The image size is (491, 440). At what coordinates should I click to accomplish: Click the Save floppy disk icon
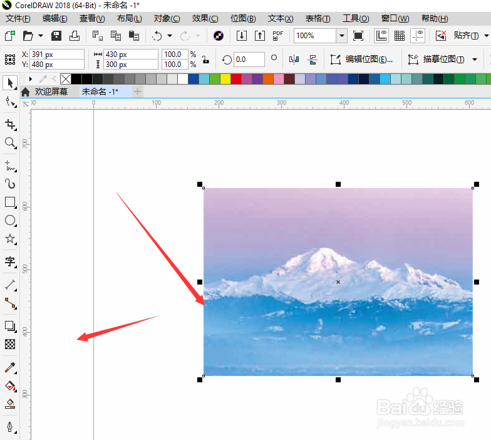pos(56,35)
